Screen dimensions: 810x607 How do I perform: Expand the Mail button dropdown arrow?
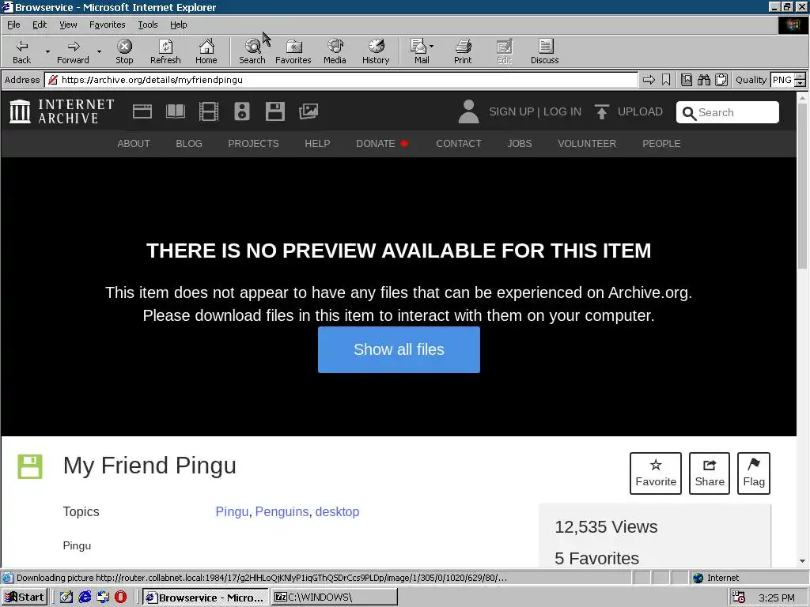[x=431, y=46]
